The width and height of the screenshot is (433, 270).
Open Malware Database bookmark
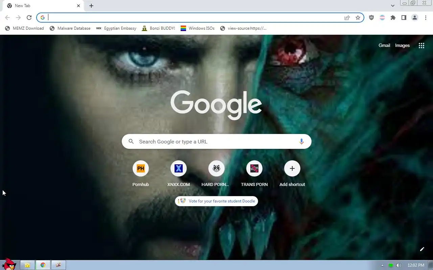(x=70, y=28)
